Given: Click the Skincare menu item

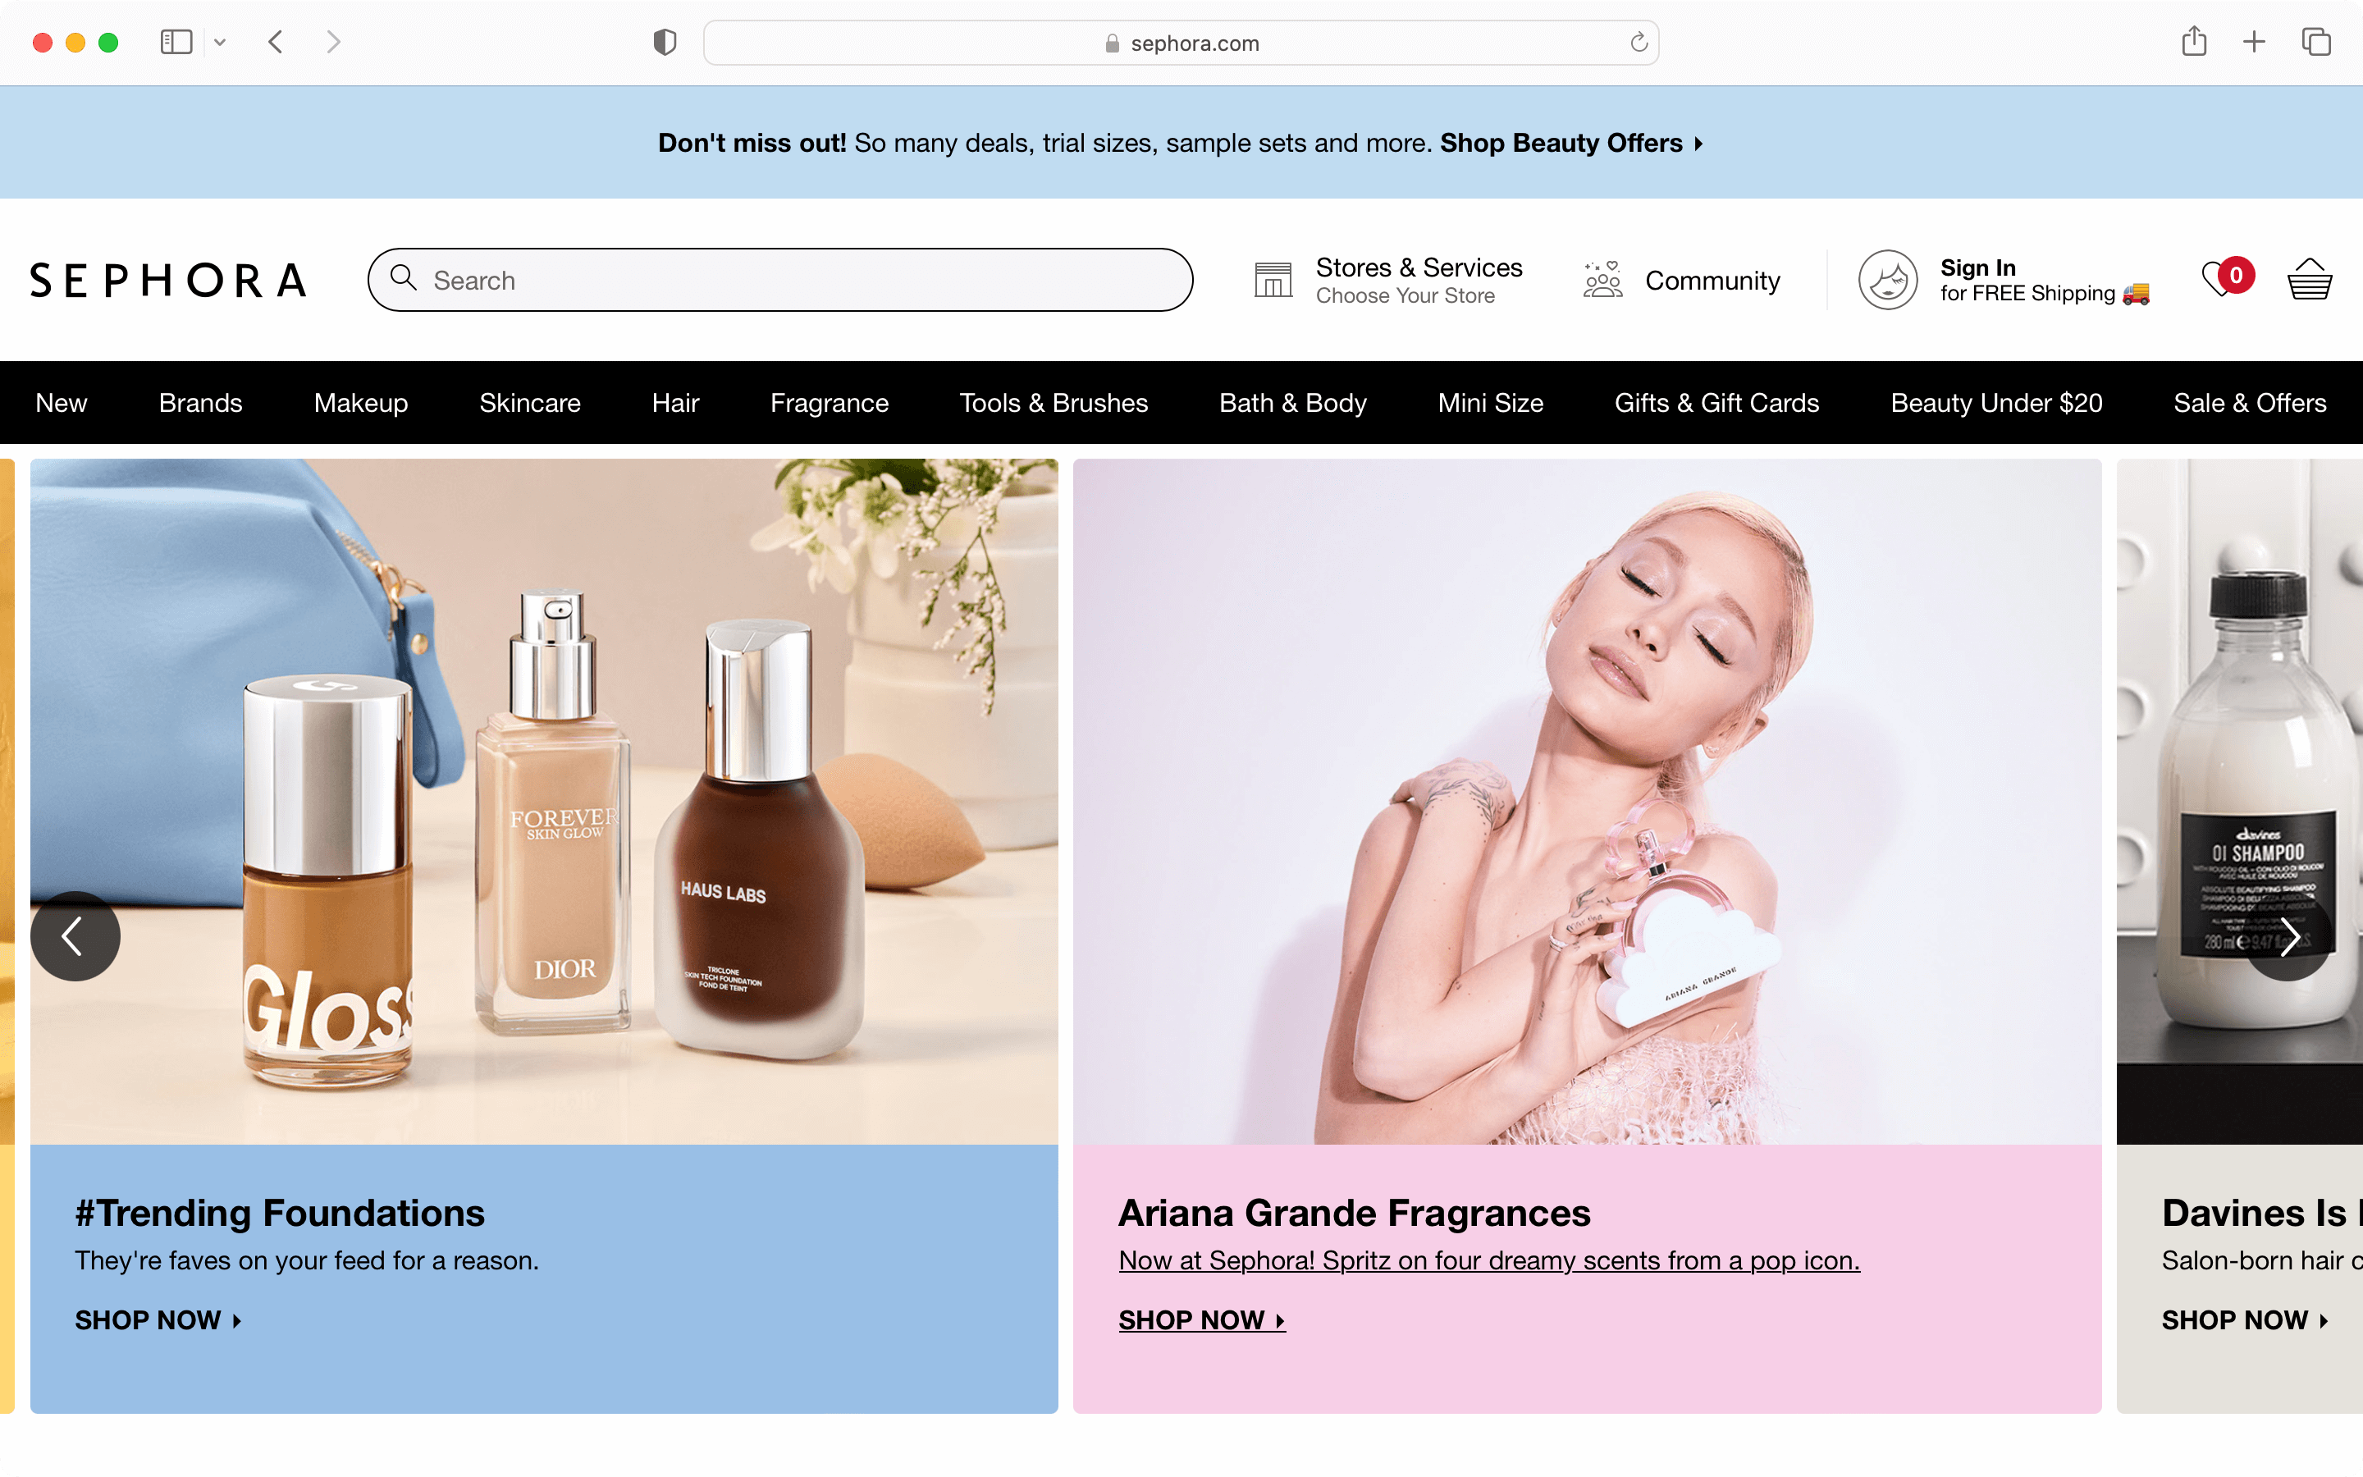Looking at the screenshot, I should 531,401.
